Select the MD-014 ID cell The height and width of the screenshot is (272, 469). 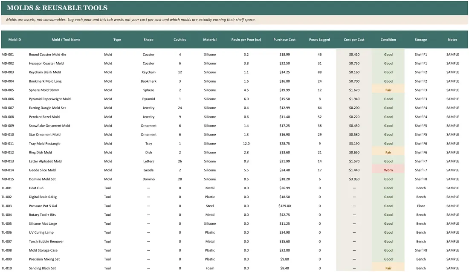(x=8, y=170)
